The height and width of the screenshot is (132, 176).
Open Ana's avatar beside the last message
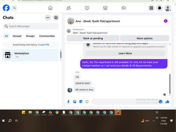pos(70,90)
